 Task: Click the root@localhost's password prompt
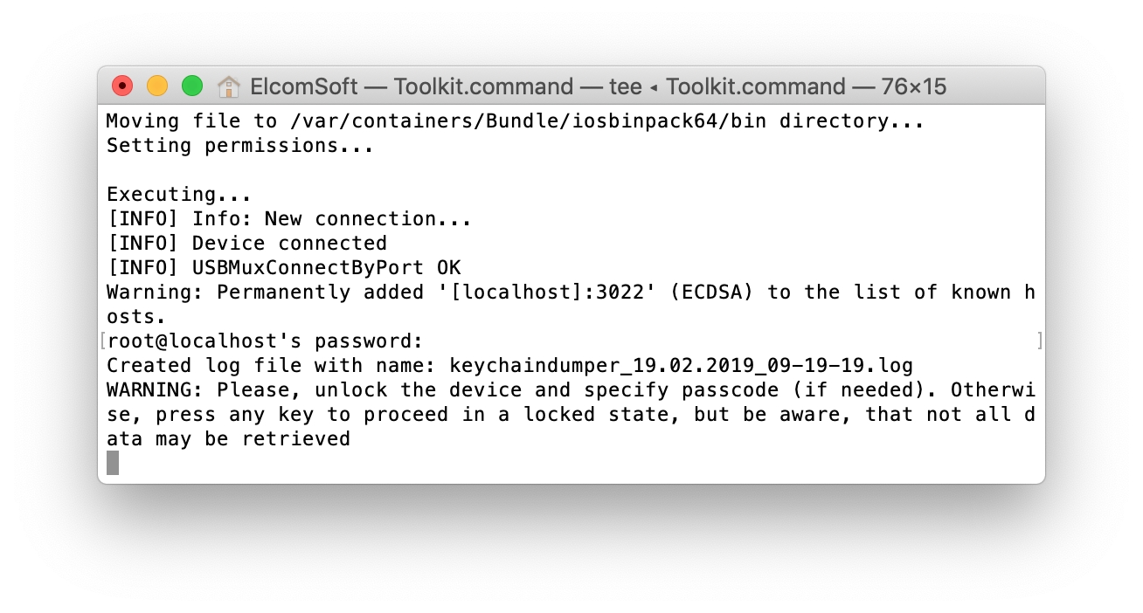click(264, 341)
